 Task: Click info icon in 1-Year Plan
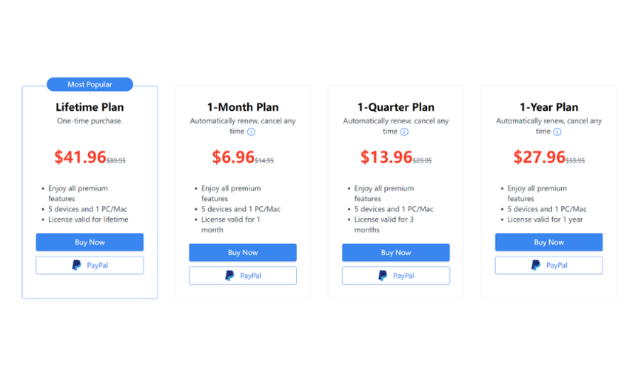pyautogui.click(x=557, y=132)
